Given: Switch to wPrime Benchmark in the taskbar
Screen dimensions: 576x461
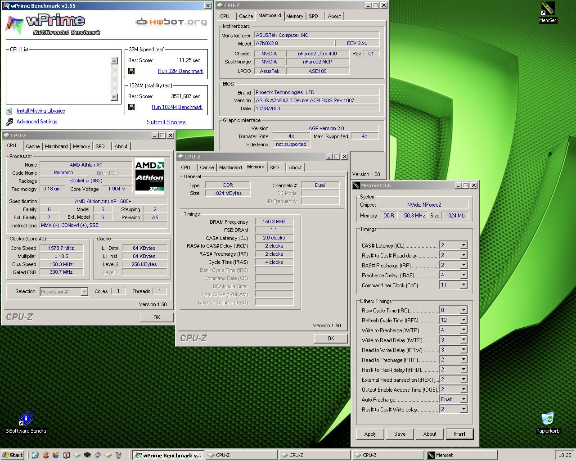Looking at the screenshot, I should [x=169, y=455].
